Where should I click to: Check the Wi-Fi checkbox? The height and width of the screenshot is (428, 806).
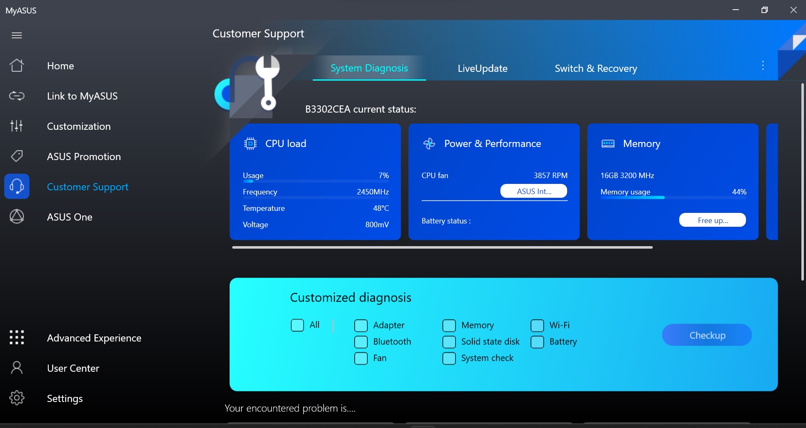(537, 326)
